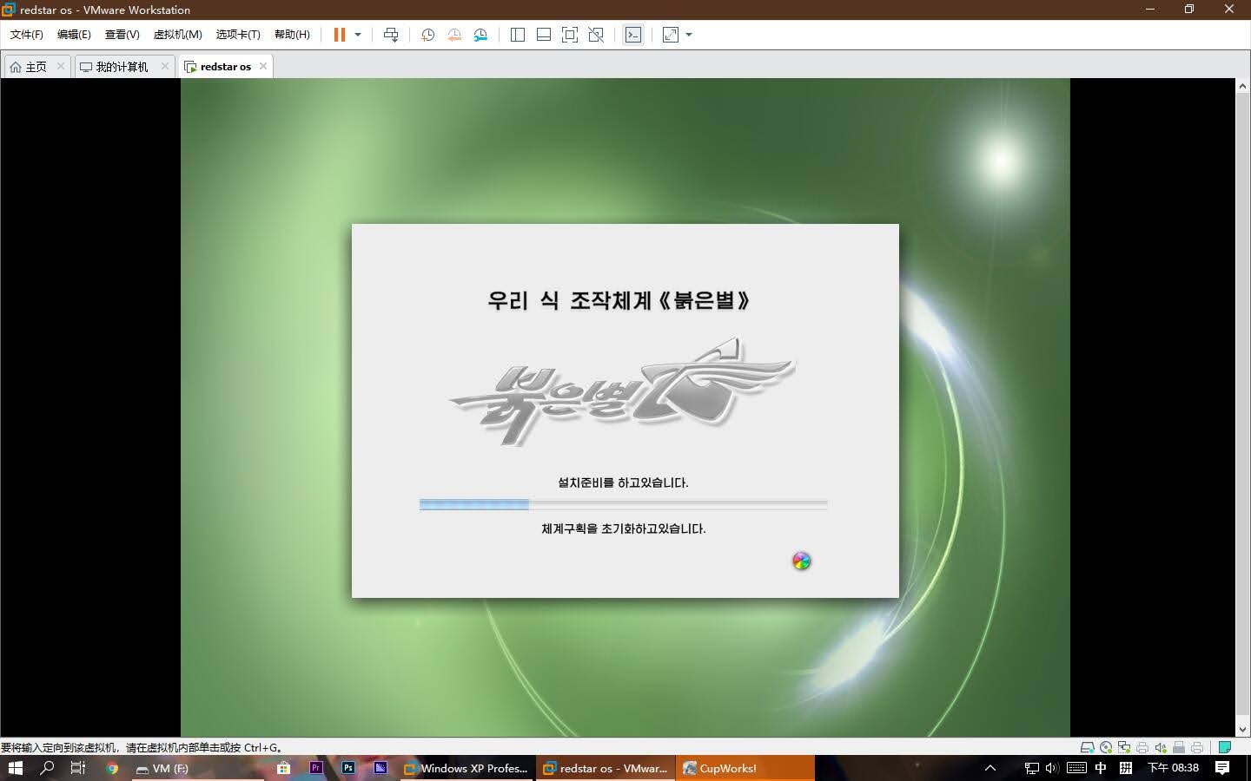The image size is (1251, 781).
Task: Switch to Unity mode
Action: point(596,35)
